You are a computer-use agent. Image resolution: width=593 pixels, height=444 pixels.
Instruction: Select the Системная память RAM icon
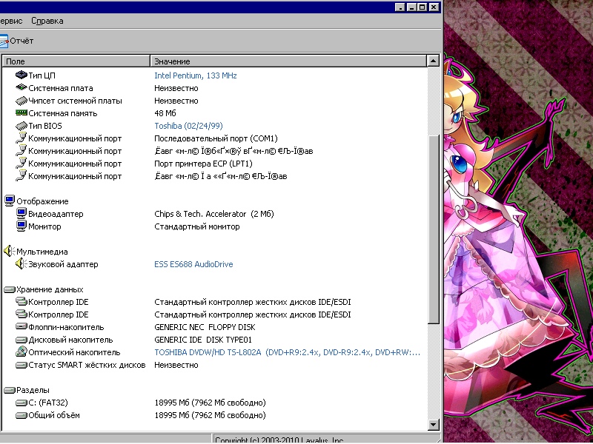[x=21, y=112]
